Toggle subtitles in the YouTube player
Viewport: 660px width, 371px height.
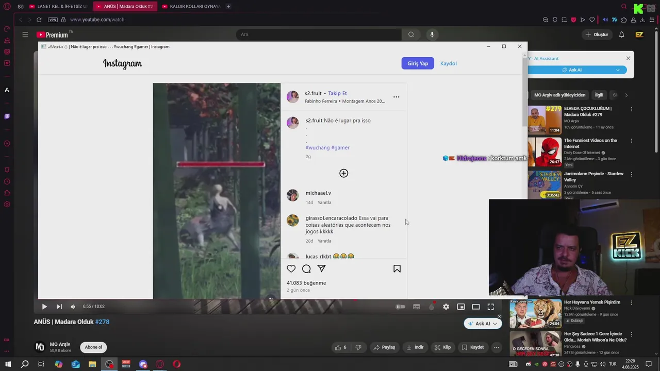(416, 307)
